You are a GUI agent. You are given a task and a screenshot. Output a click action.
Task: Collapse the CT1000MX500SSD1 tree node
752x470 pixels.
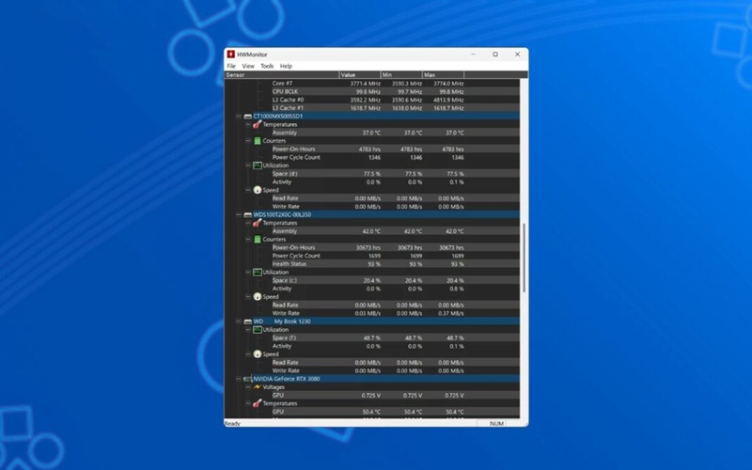[x=239, y=117]
